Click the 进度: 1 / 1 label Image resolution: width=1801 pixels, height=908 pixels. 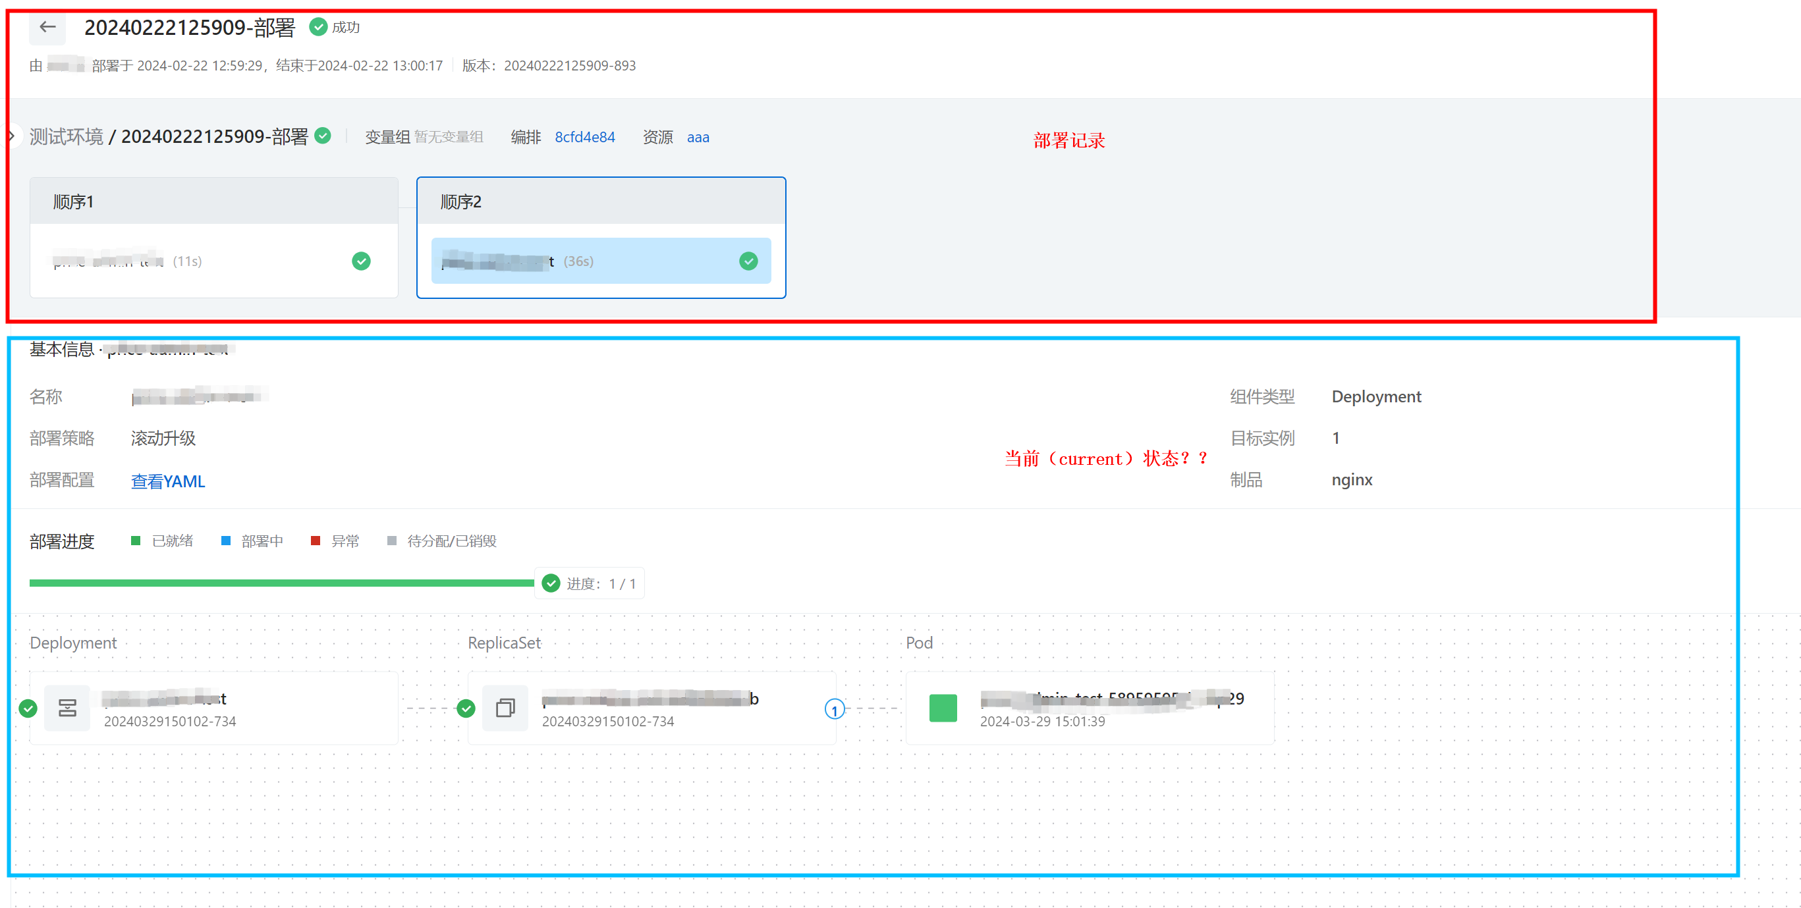(601, 583)
